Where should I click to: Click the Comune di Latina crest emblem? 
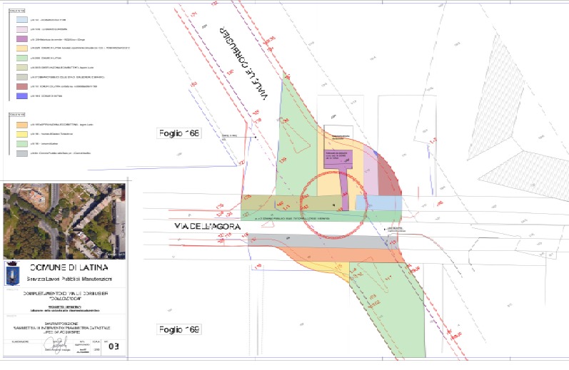[13, 272]
